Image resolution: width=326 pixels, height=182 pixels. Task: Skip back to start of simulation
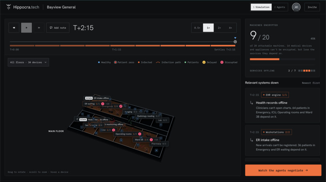tap(14, 28)
